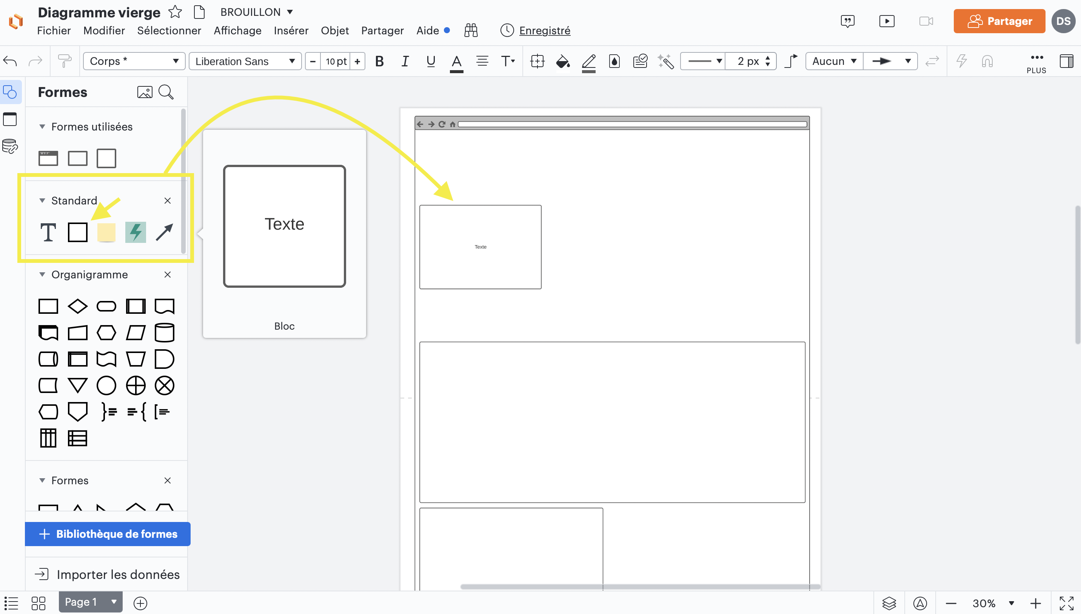Toggle underline text formatting
The image size is (1081, 614).
click(430, 61)
